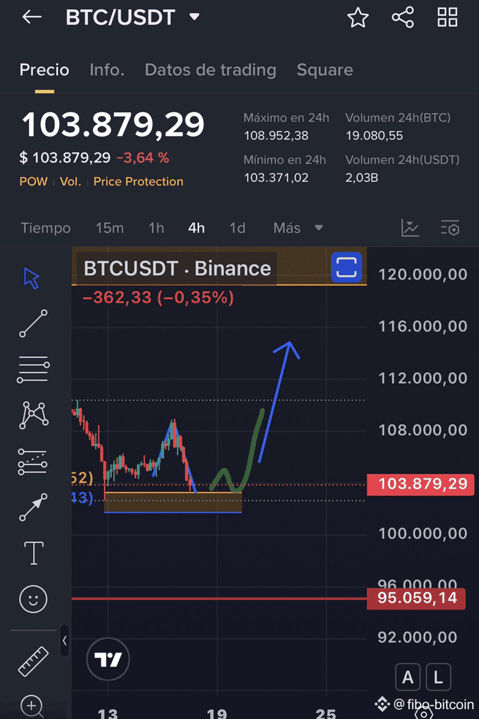Select the 4h timeframe
Screen dimensions: 479x719
tap(196, 228)
